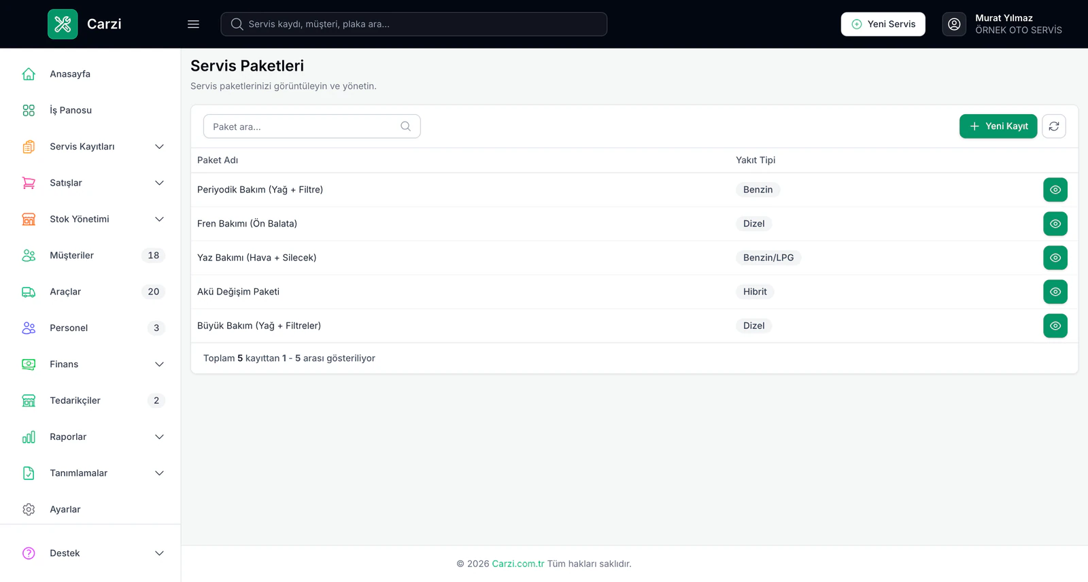The image size is (1088, 582).
Task: View Büyük Bakım package using eye icon
Action: (1055, 326)
